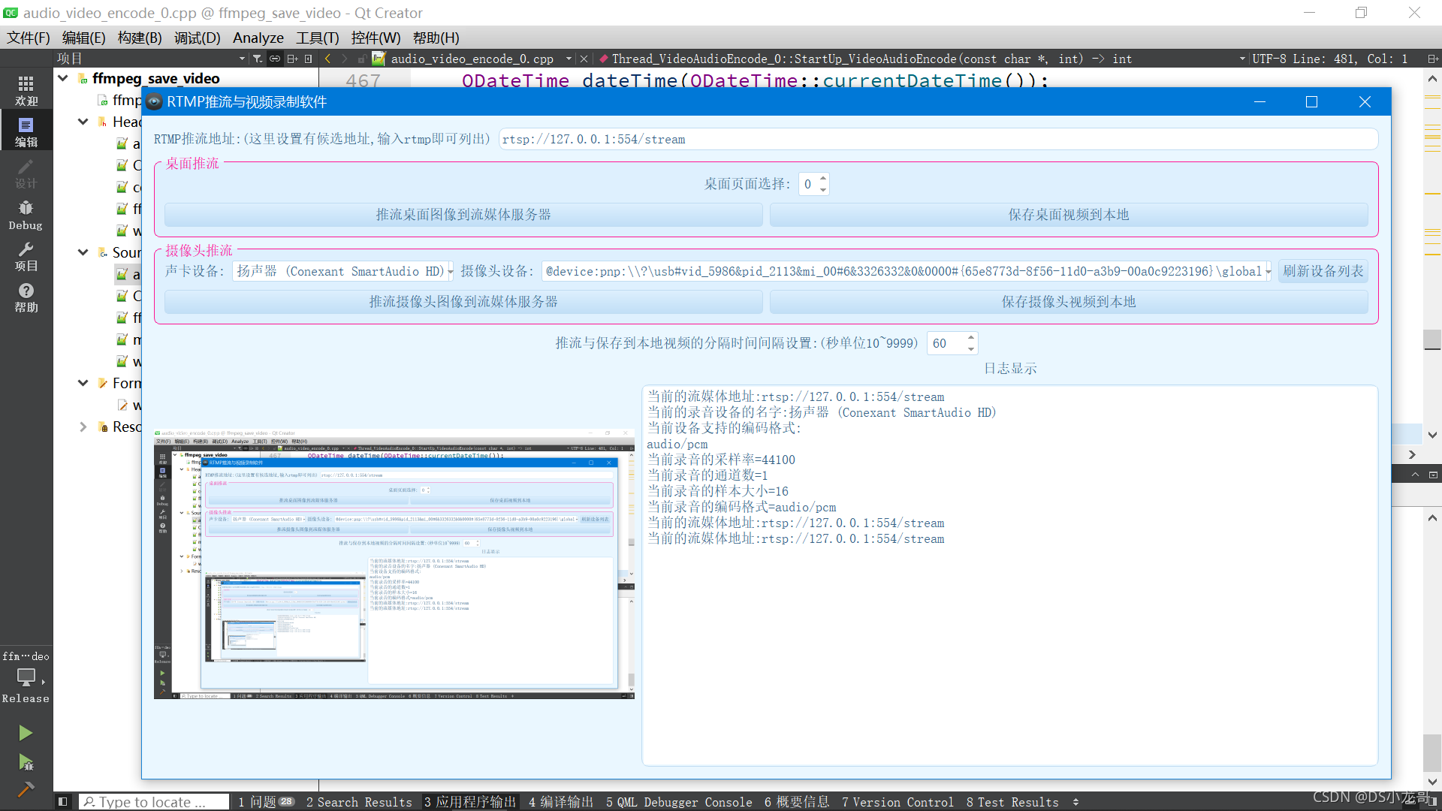Image resolution: width=1442 pixels, height=811 pixels.
Task: Toggle the editor lock icon near the symbol dropdown
Action: pos(361,59)
